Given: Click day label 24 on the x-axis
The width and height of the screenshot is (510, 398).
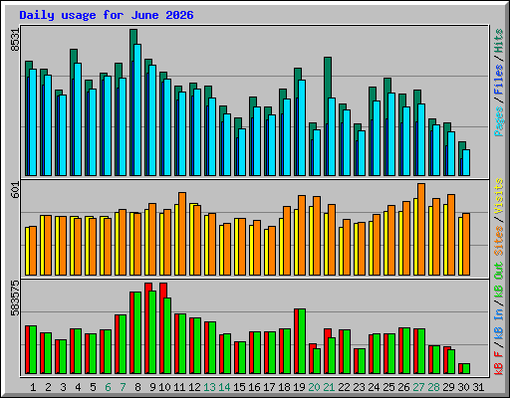Looking at the screenshot, I should tap(374, 387).
